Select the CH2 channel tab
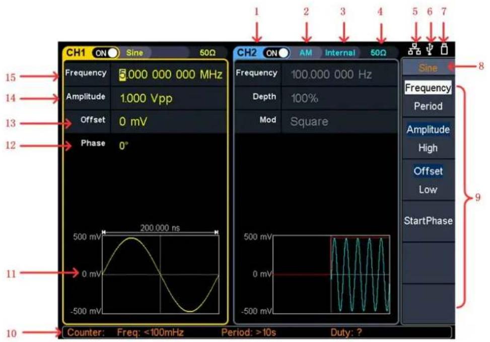The height and width of the screenshot is (342, 490). point(247,53)
